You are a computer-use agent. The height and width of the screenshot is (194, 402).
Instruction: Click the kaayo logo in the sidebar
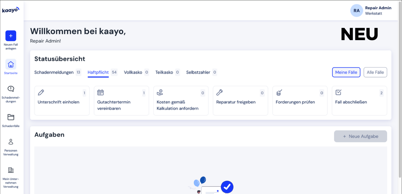coord(11,10)
